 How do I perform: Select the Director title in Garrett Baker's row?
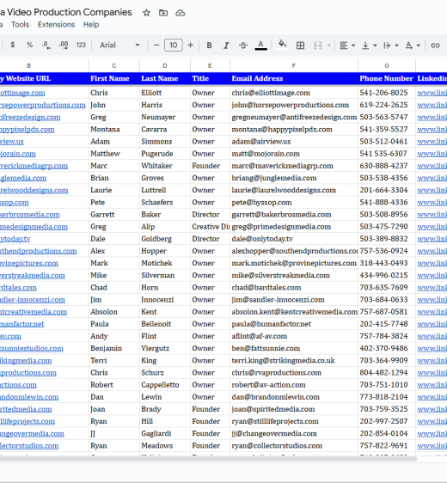tap(210, 214)
